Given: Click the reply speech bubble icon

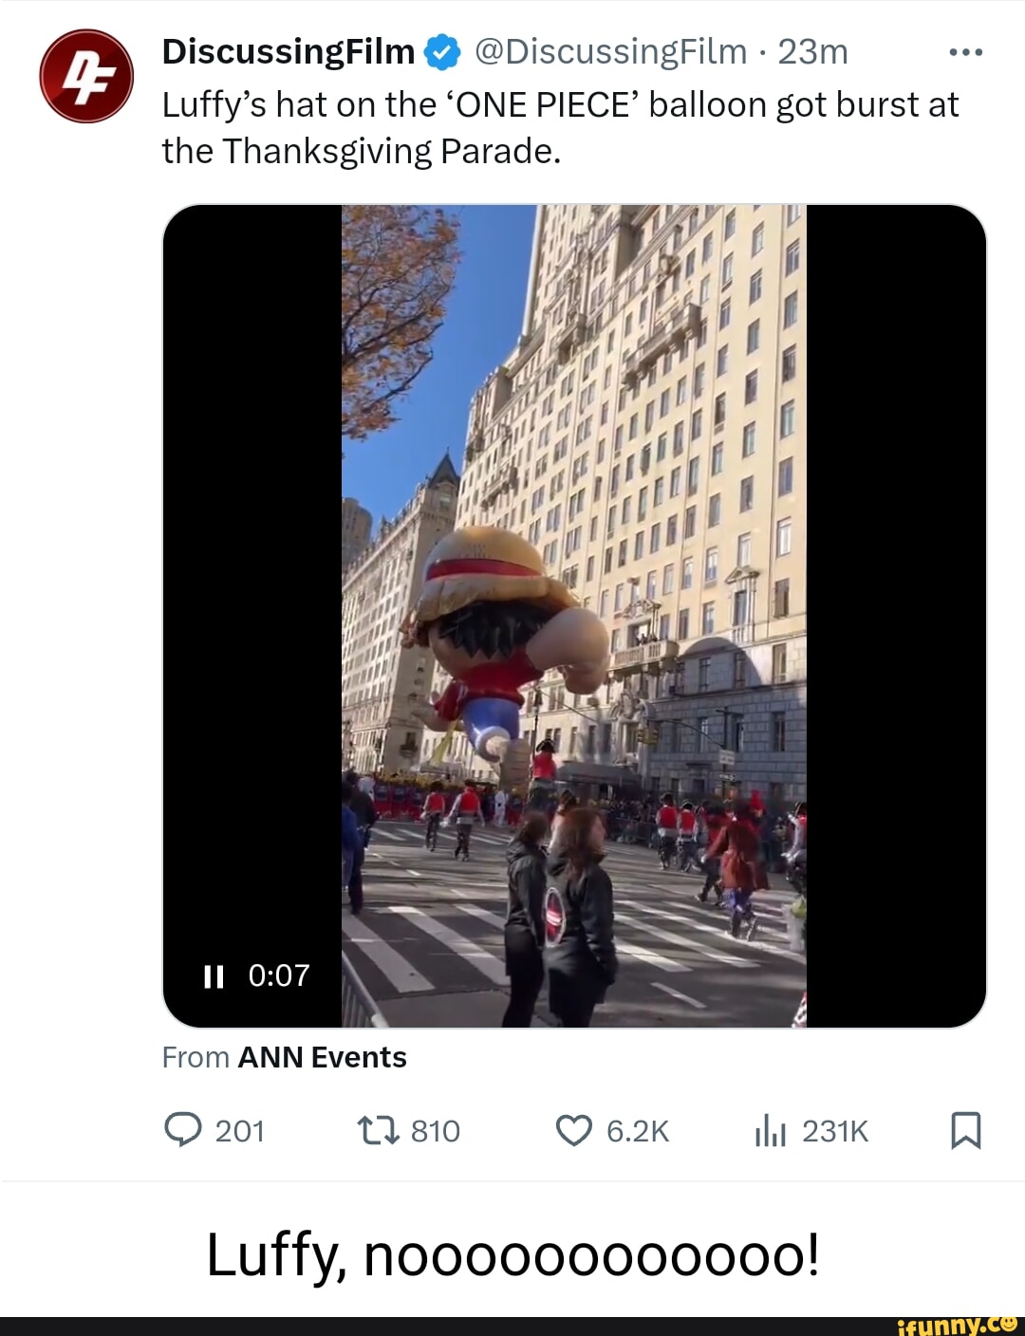Looking at the screenshot, I should click(181, 1130).
